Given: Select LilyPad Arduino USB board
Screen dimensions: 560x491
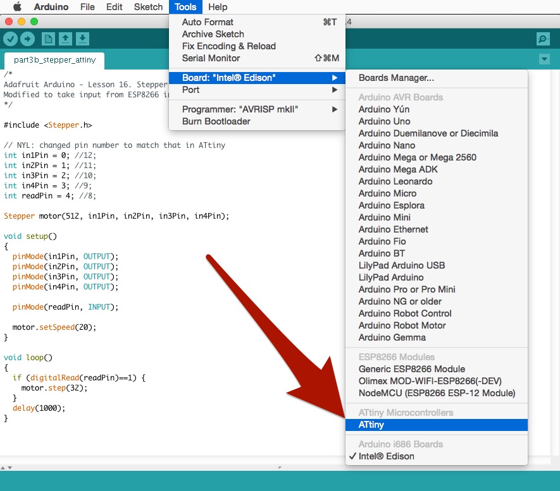Looking at the screenshot, I should click(437, 265).
